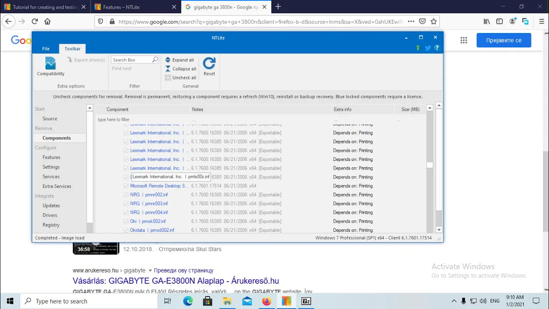
Task: Open the page actions three-dots menu in address bar
Action: [x=411, y=21]
